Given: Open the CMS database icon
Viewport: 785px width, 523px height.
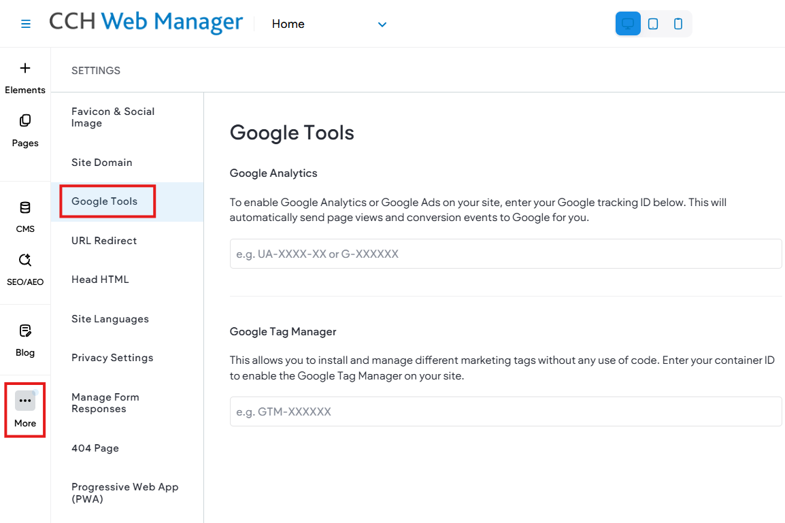Looking at the screenshot, I should (x=25, y=207).
